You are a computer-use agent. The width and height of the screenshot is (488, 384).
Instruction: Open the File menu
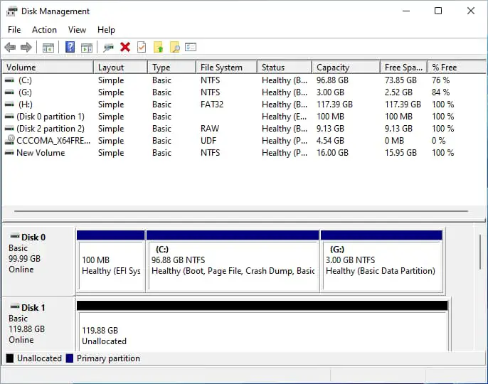tap(14, 30)
